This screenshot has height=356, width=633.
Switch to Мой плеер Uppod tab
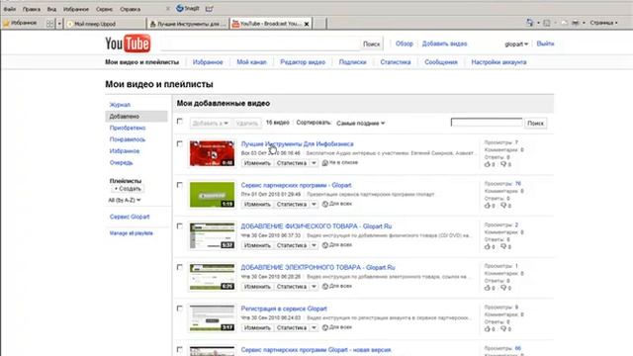tap(105, 24)
